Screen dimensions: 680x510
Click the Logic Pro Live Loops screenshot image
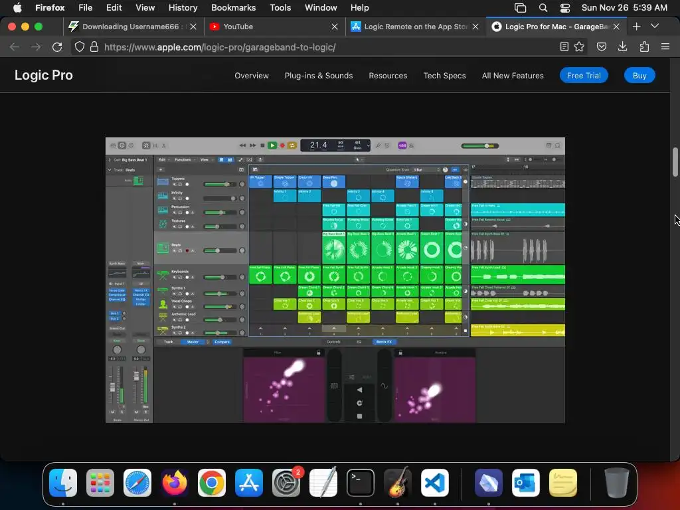[335, 280]
